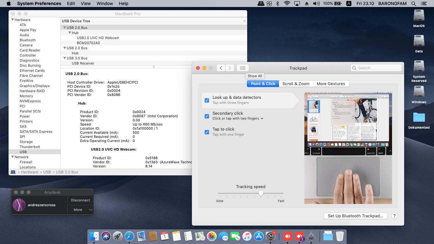Click Set Up Bluetooth Trackpad button
Screen dimensions: 434x244
click(355, 216)
